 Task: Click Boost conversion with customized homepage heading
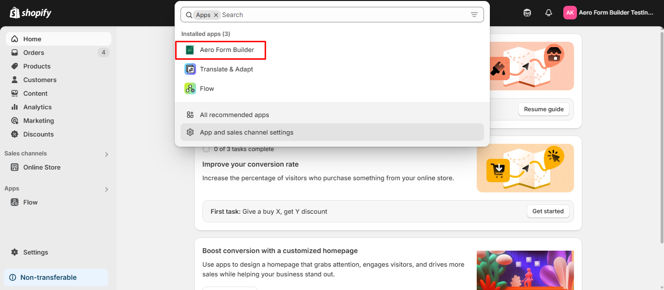coord(280,251)
